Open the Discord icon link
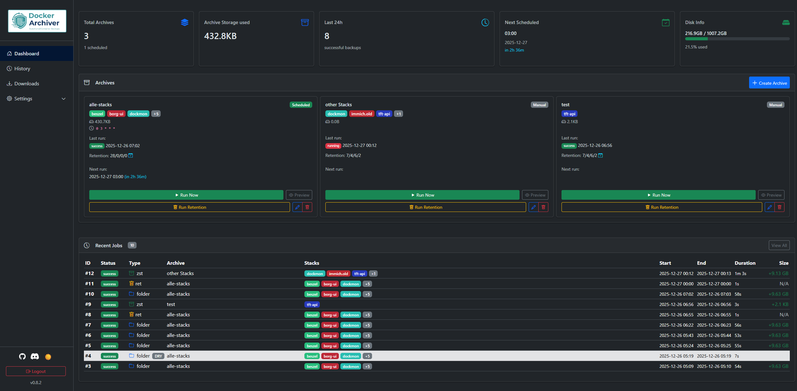Viewport: 797px width, 391px height. pos(35,356)
